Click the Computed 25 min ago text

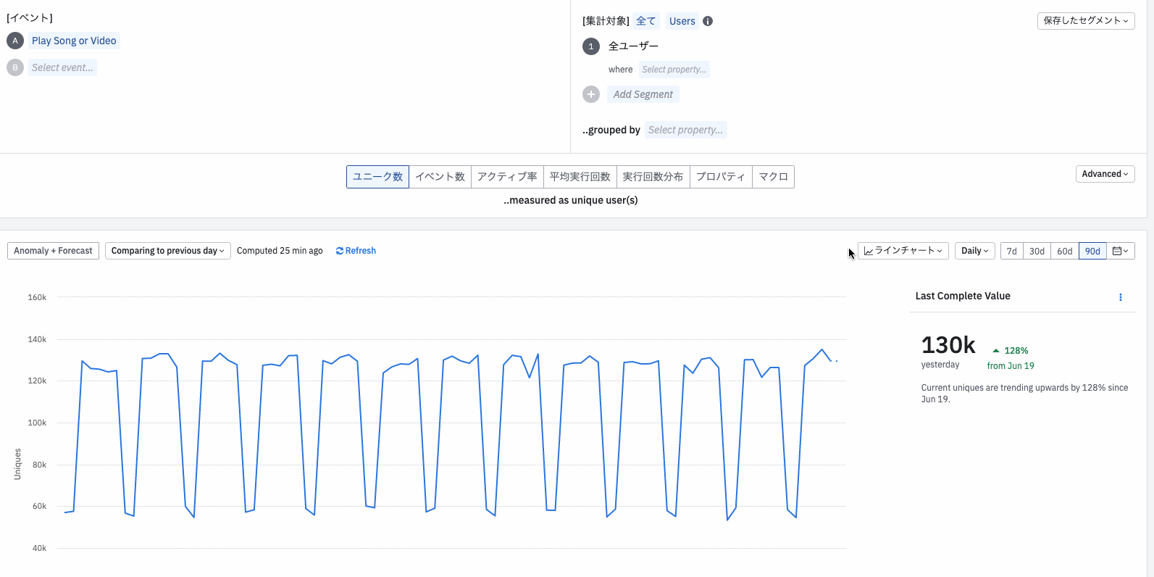pyautogui.click(x=280, y=251)
